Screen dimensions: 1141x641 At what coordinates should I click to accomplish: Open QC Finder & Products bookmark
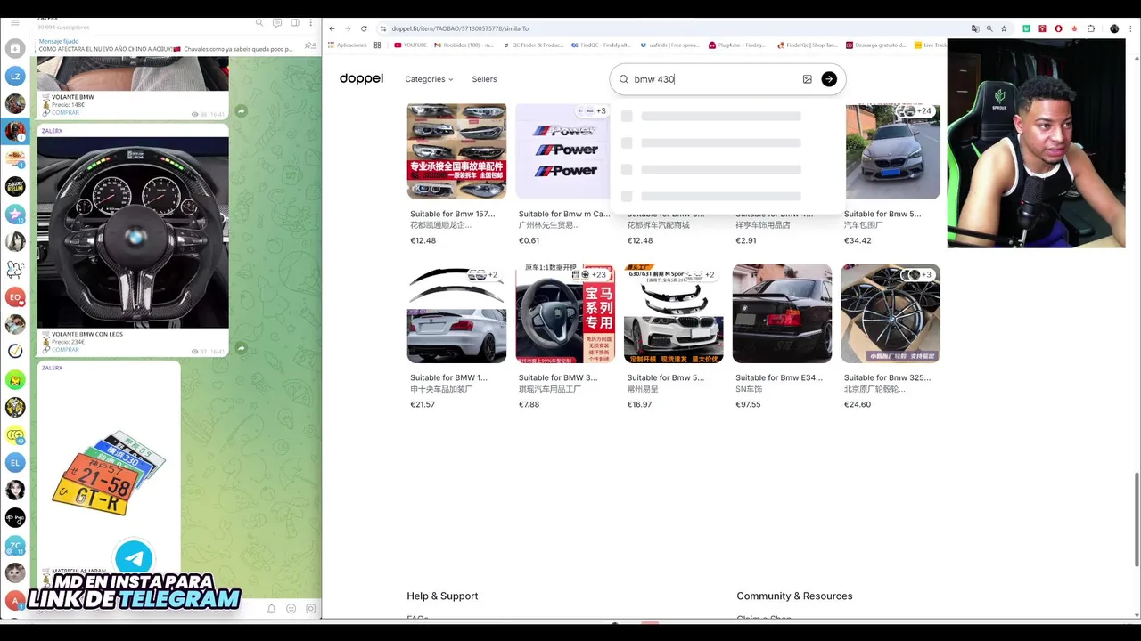tap(533, 45)
